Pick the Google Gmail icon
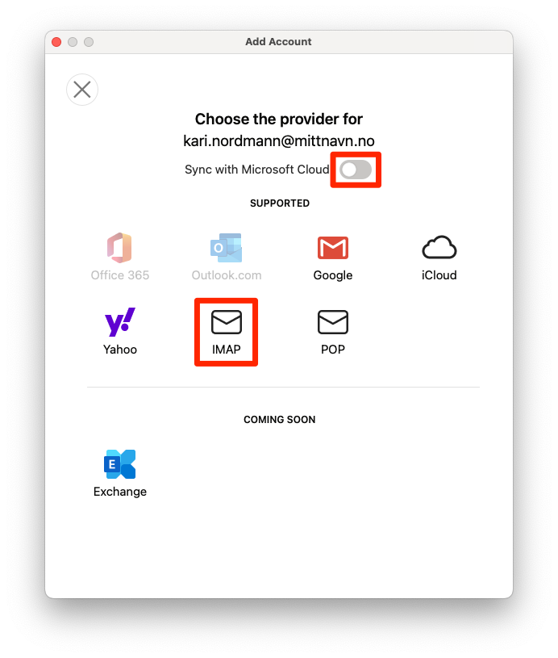 (333, 248)
